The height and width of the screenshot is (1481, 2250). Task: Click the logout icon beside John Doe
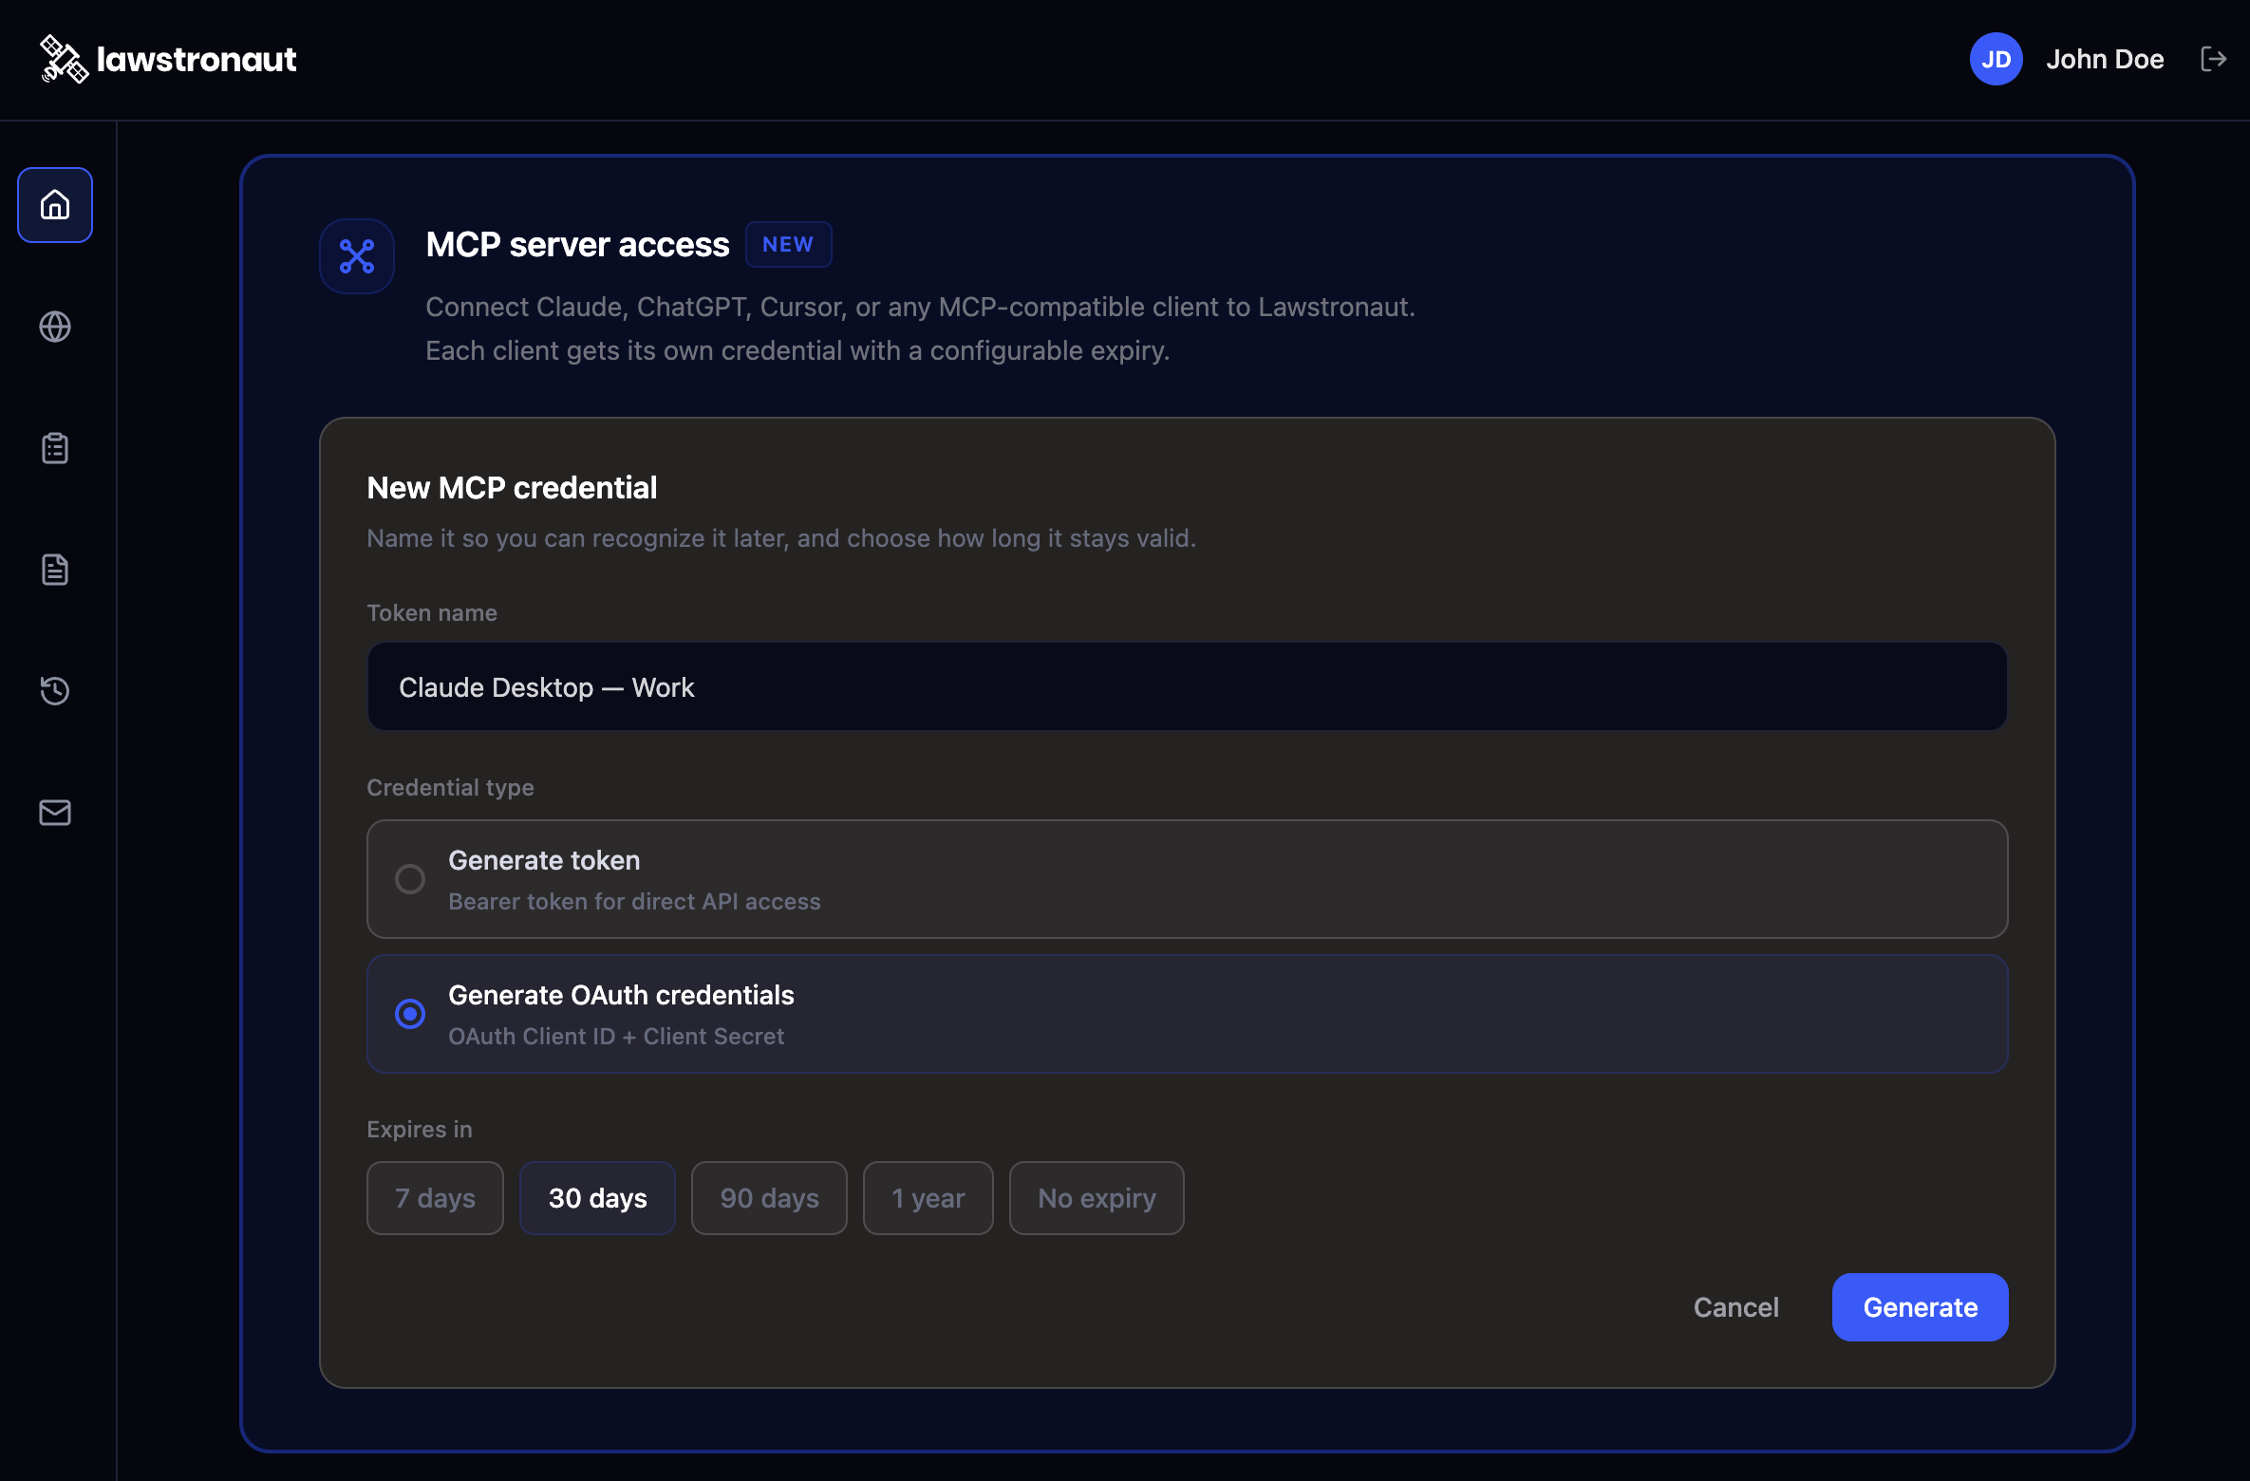coord(2214,59)
